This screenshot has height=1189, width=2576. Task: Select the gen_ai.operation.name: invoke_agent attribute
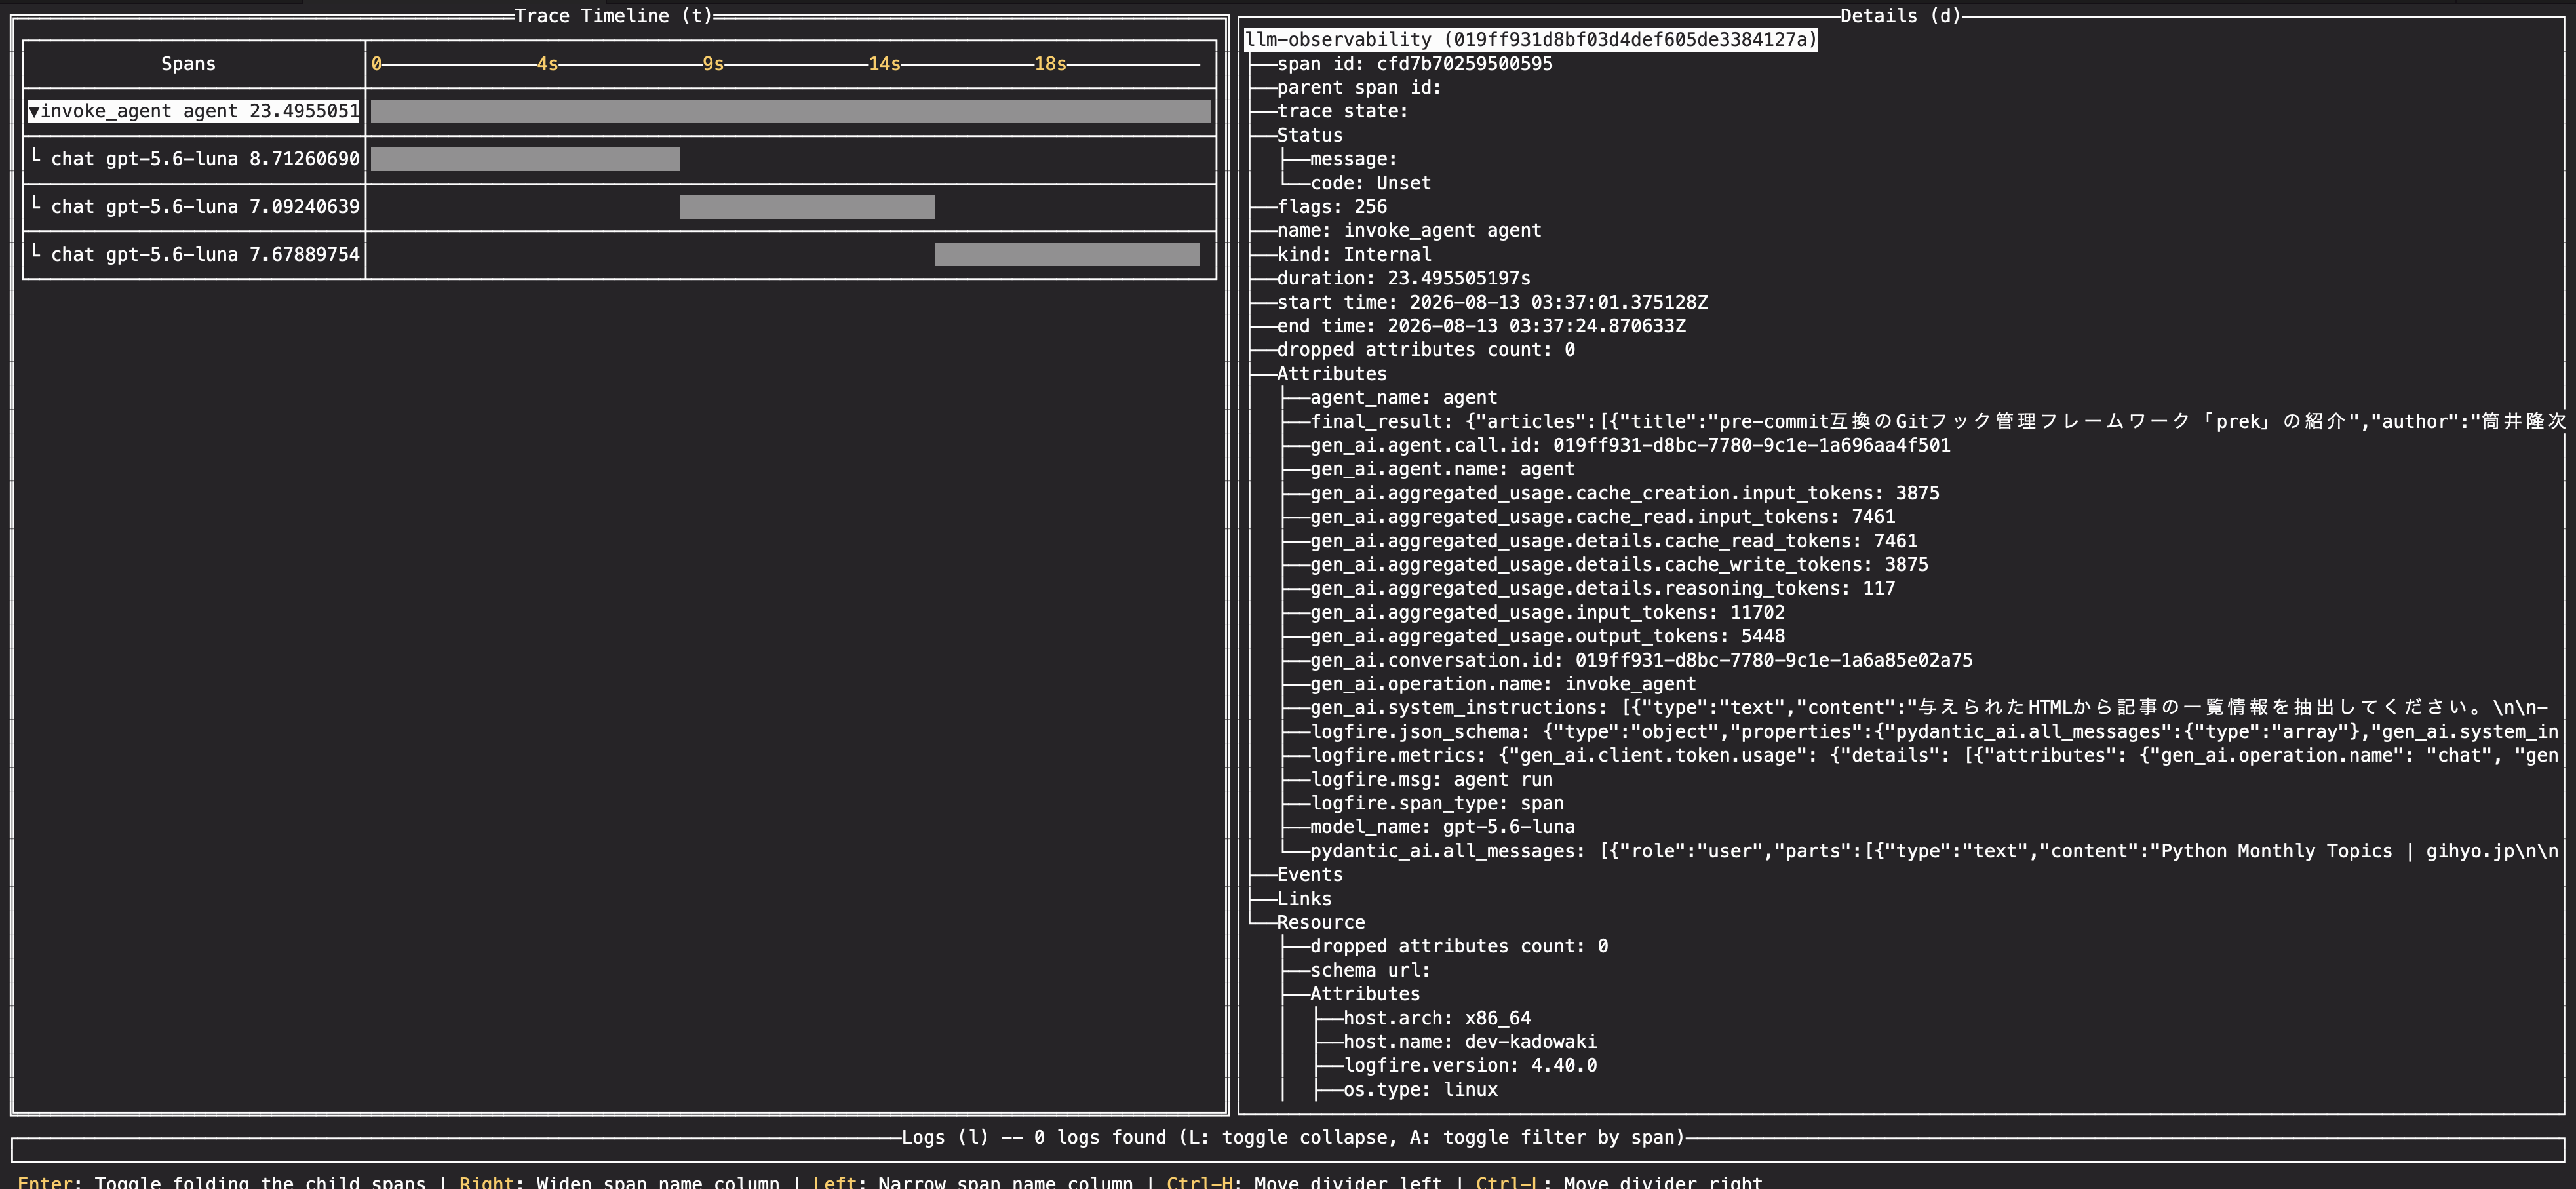1502,684
